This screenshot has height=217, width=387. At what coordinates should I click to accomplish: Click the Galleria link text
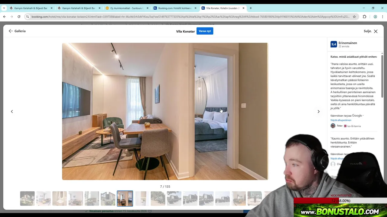pos(20,31)
